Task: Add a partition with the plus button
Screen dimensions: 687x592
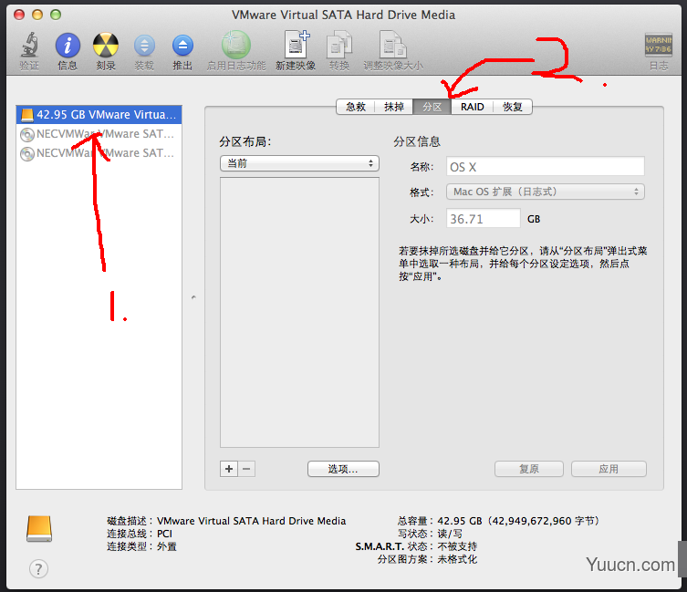Action: (x=229, y=469)
